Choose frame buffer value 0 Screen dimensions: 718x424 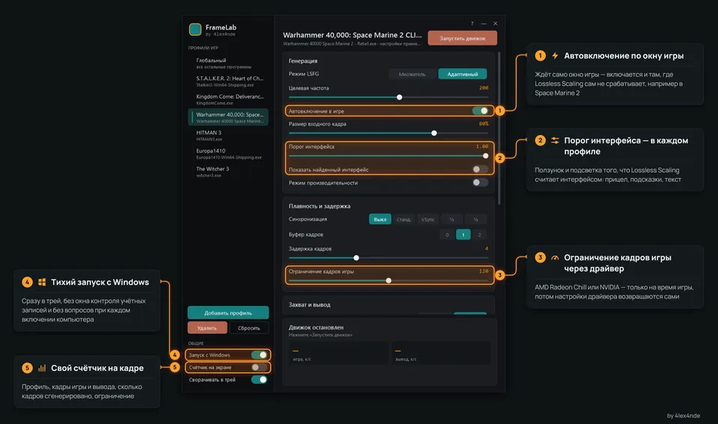point(447,235)
